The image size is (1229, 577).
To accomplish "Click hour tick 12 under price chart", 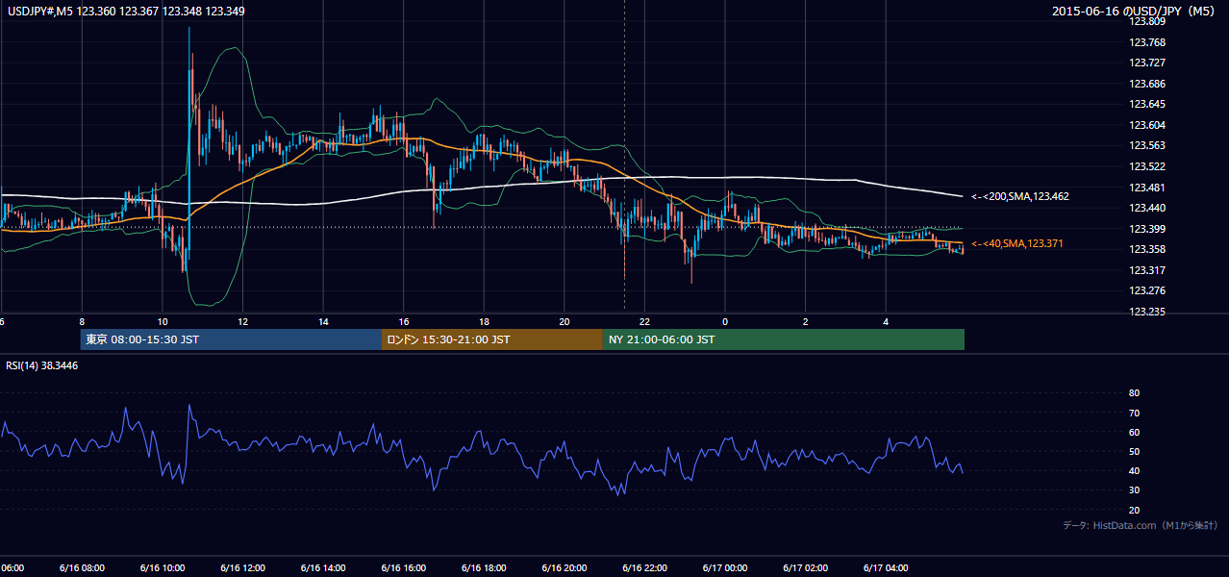I will 242,321.
